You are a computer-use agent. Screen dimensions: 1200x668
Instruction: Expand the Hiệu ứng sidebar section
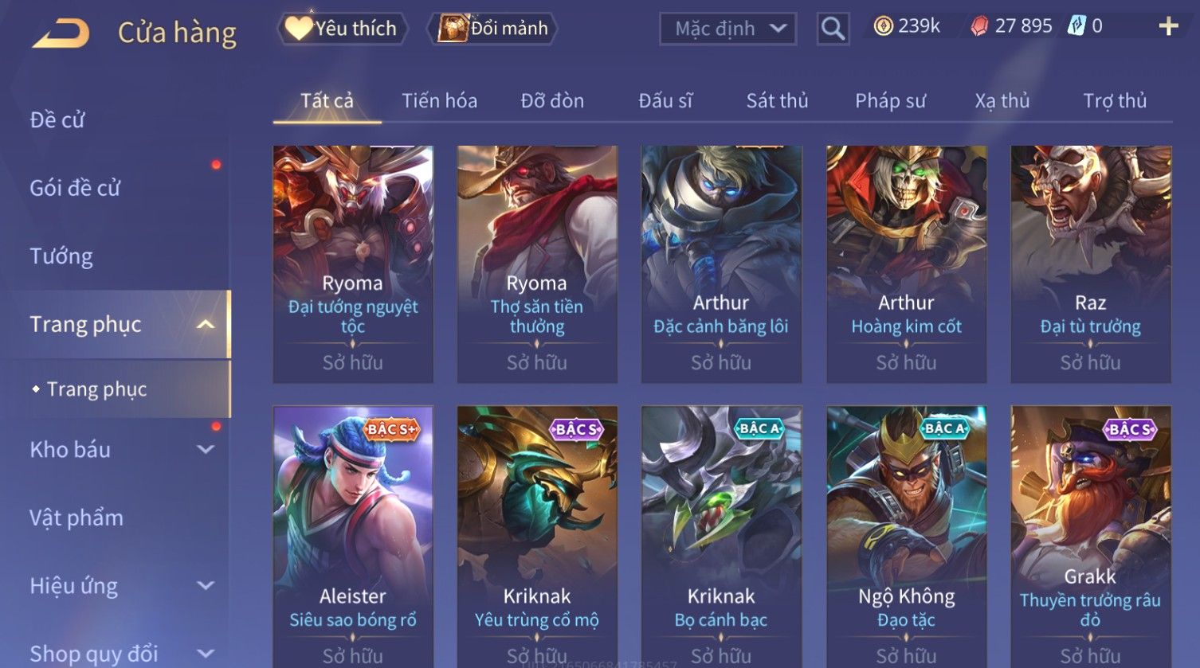206,585
